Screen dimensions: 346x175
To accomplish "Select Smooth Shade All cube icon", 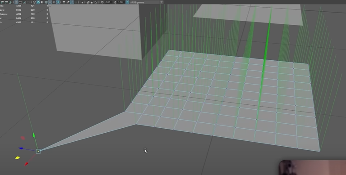I will 38,2.
